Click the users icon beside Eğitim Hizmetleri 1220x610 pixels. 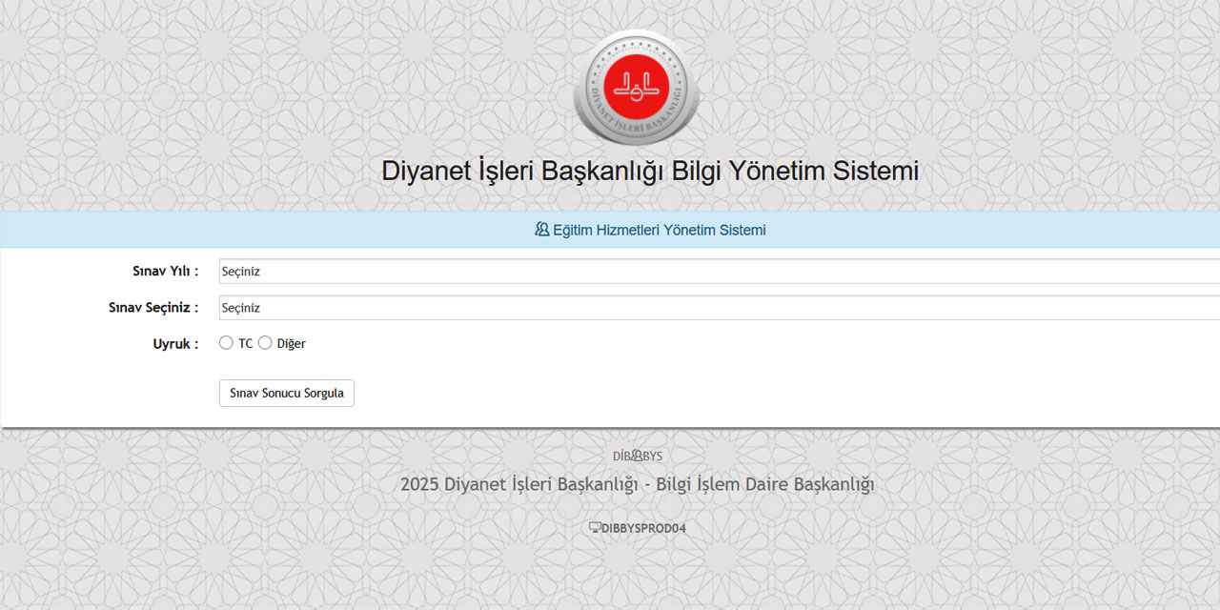click(542, 230)
